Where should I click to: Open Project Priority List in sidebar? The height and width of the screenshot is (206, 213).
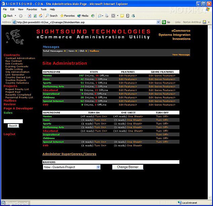point(17,89)
